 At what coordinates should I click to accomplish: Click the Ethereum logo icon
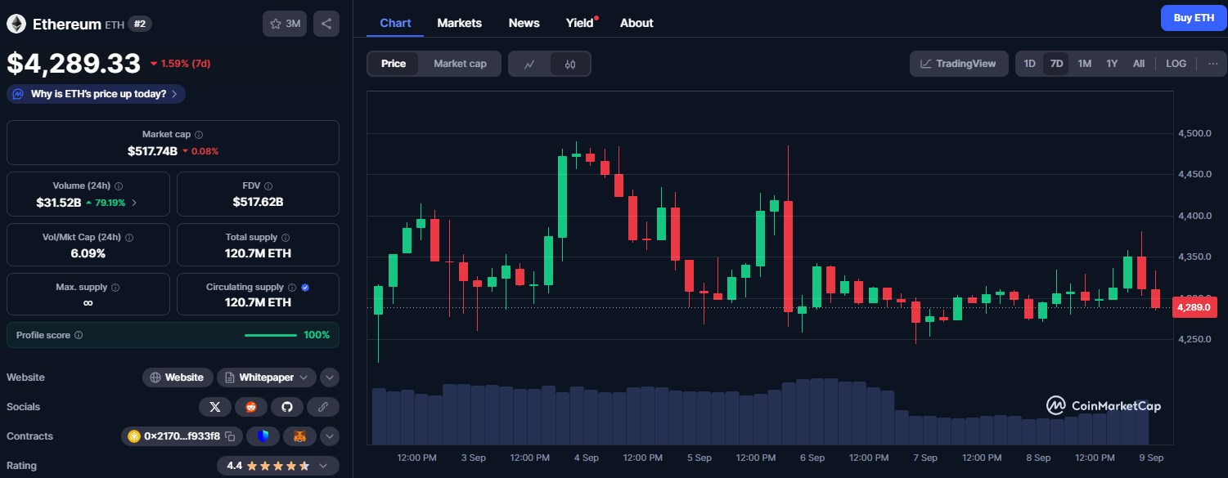tap(16, 24)
